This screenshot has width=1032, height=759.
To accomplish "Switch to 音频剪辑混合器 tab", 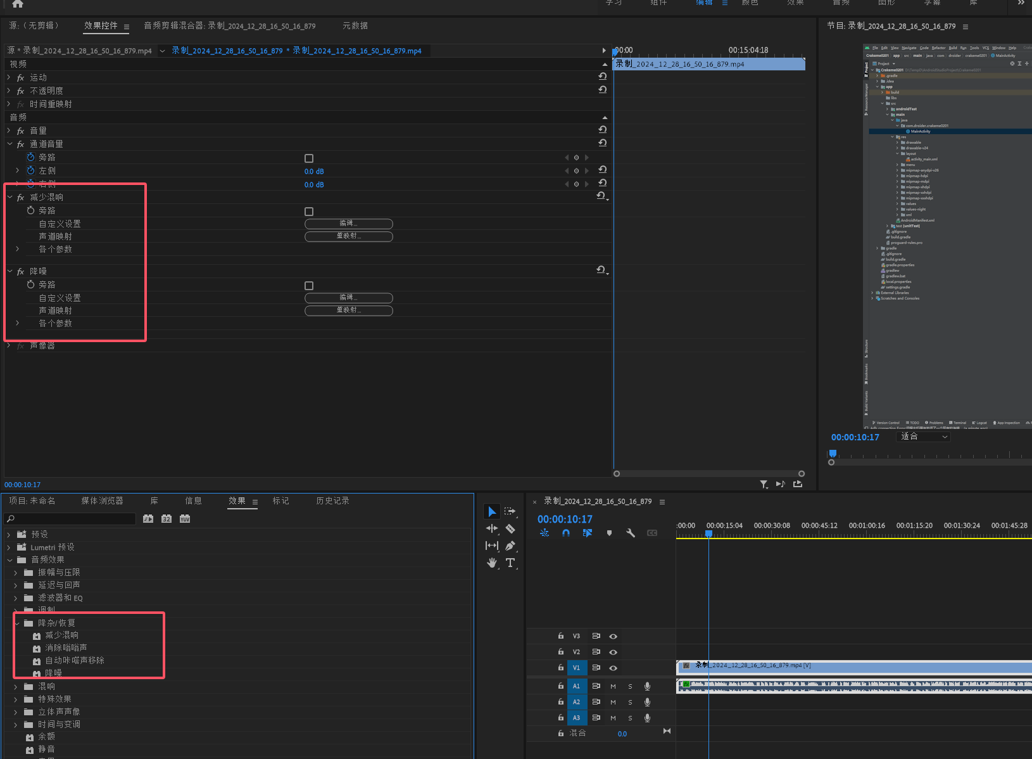I will 229,26.
